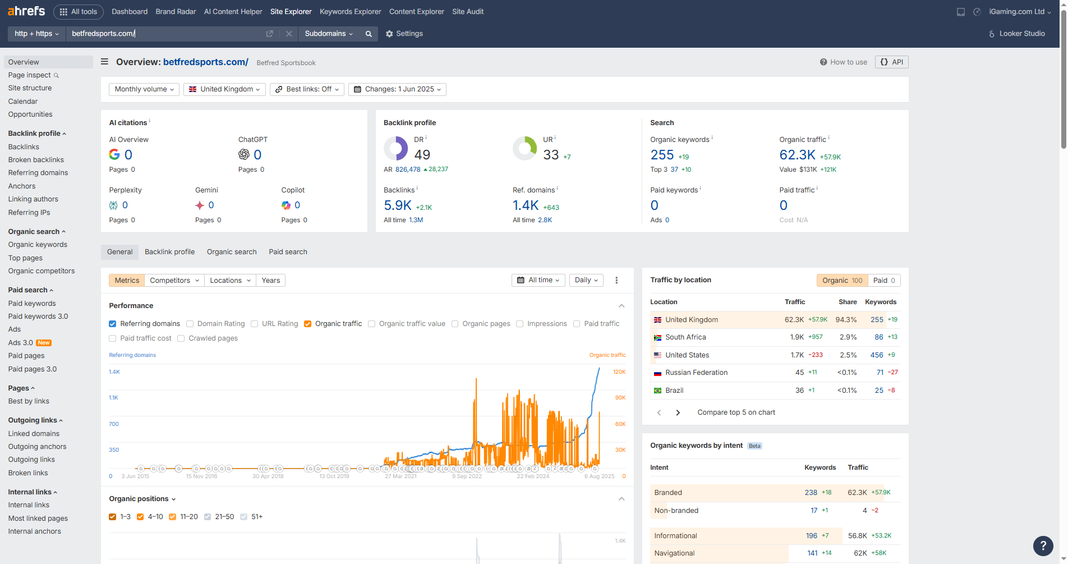Screen dimensions: 1068x564
Task: Open the All time range dropdown
Action: pyautogui.click(x=538, y=280)
